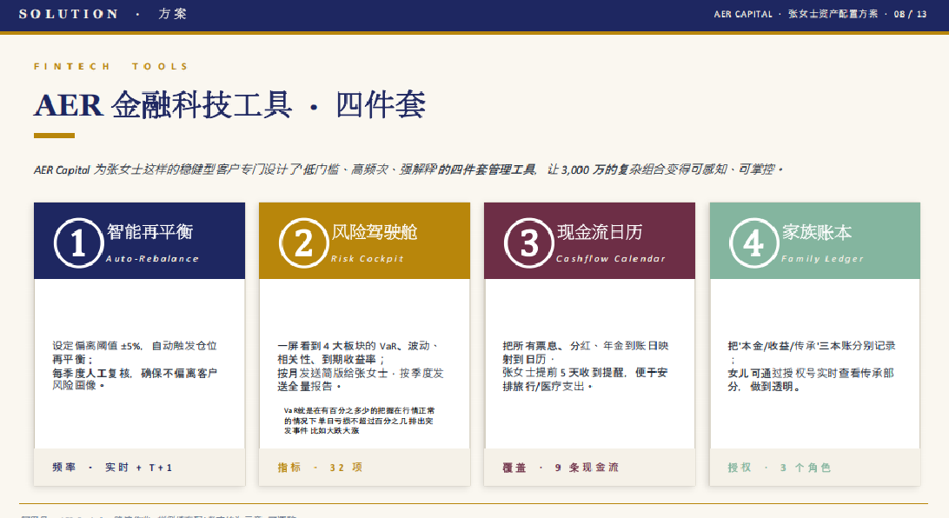Click the AER CAPITAL text at top right

point(743,14)
